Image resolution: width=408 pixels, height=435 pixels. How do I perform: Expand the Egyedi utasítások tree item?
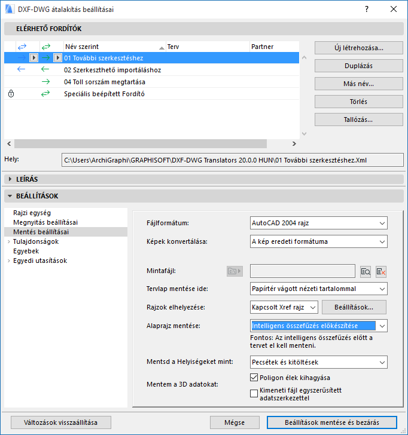[8, 261]
